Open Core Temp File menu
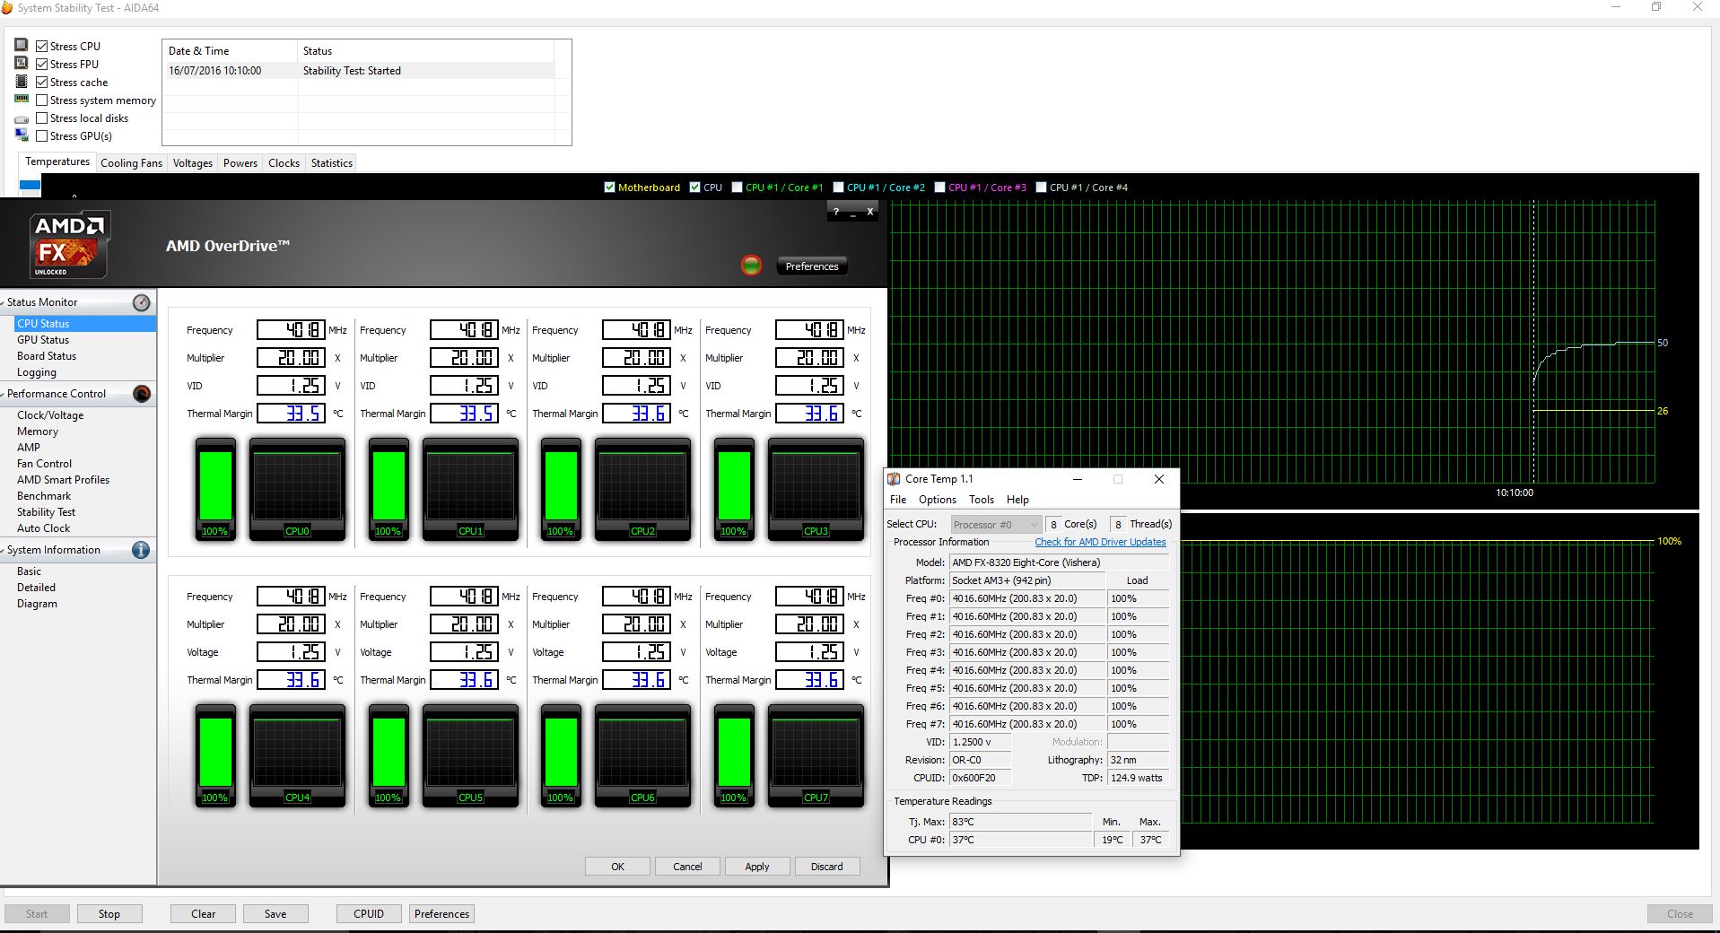This screenshot has width=1720, height=933. (x=898, y=500)
